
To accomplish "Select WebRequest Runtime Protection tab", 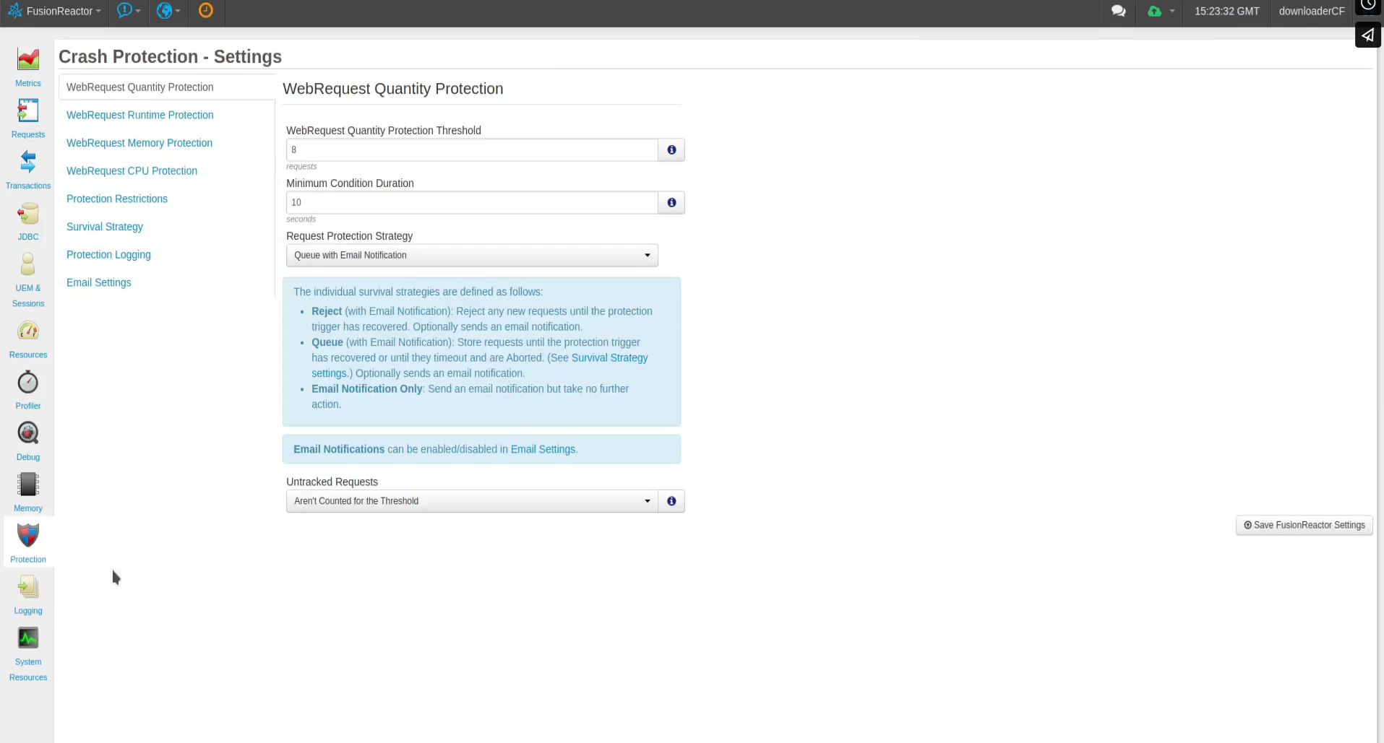I will tap(140, 115).
